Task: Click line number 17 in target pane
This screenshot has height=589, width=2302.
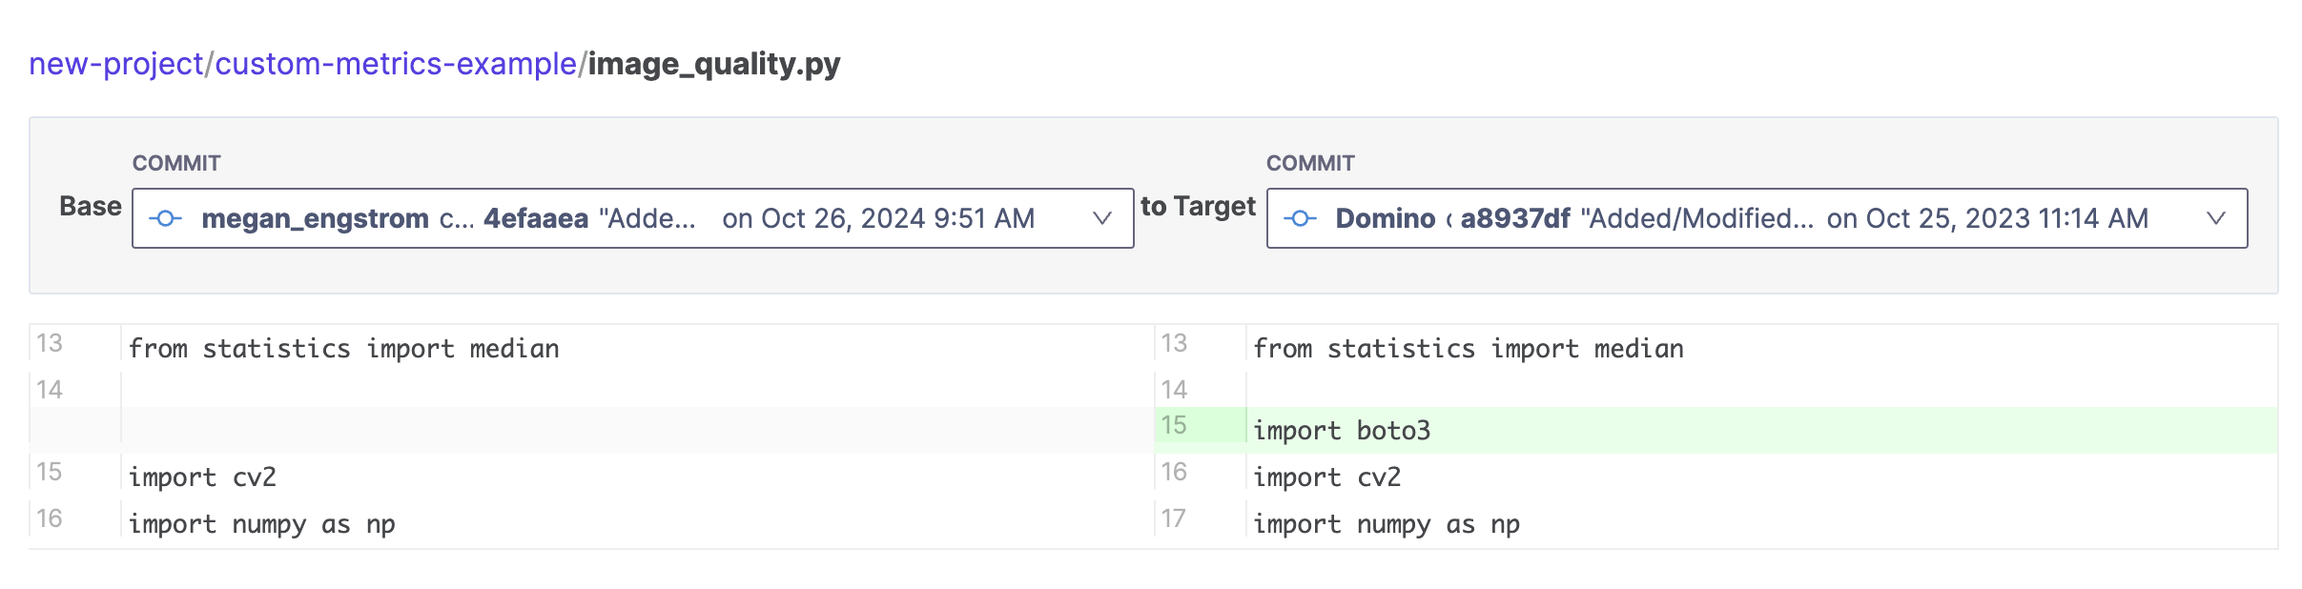Action: click(x=1174, y=518)
